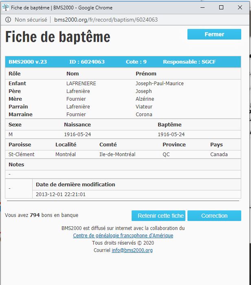This screenshot has height=285, width=251.
Task: Close the Chrome window with X
Action: click(x=240, y=7)
